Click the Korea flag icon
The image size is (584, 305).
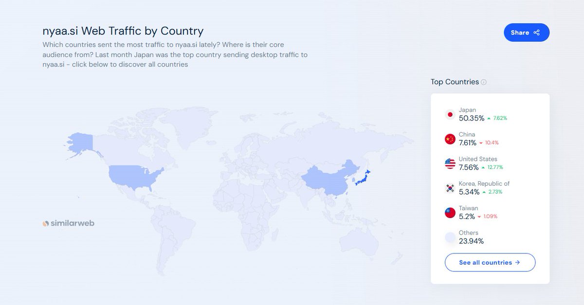pos(450,188)
